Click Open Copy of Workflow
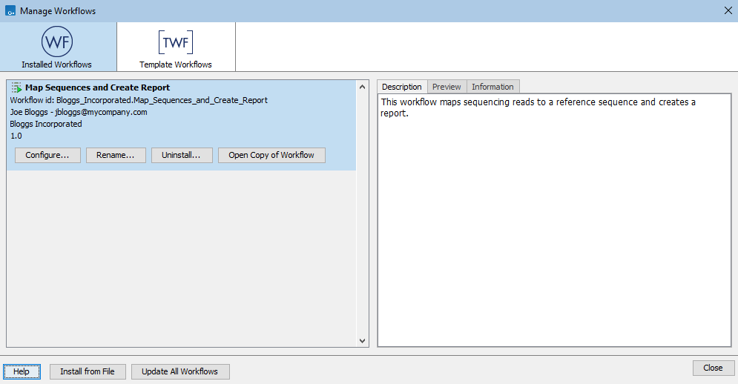 (x=271, y=155)
